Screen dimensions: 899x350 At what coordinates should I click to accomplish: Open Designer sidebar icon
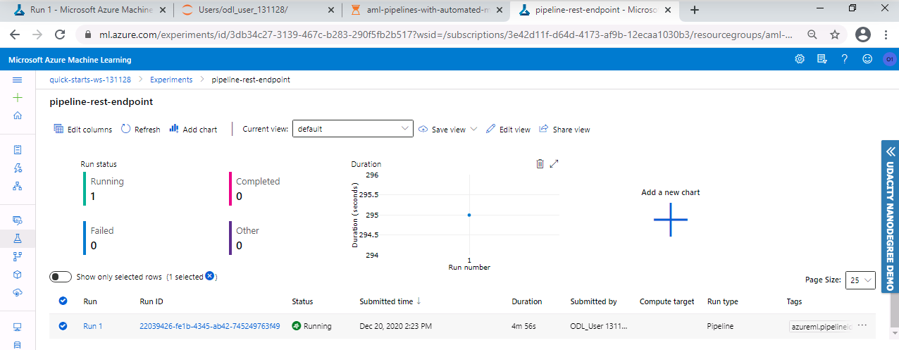18,186
